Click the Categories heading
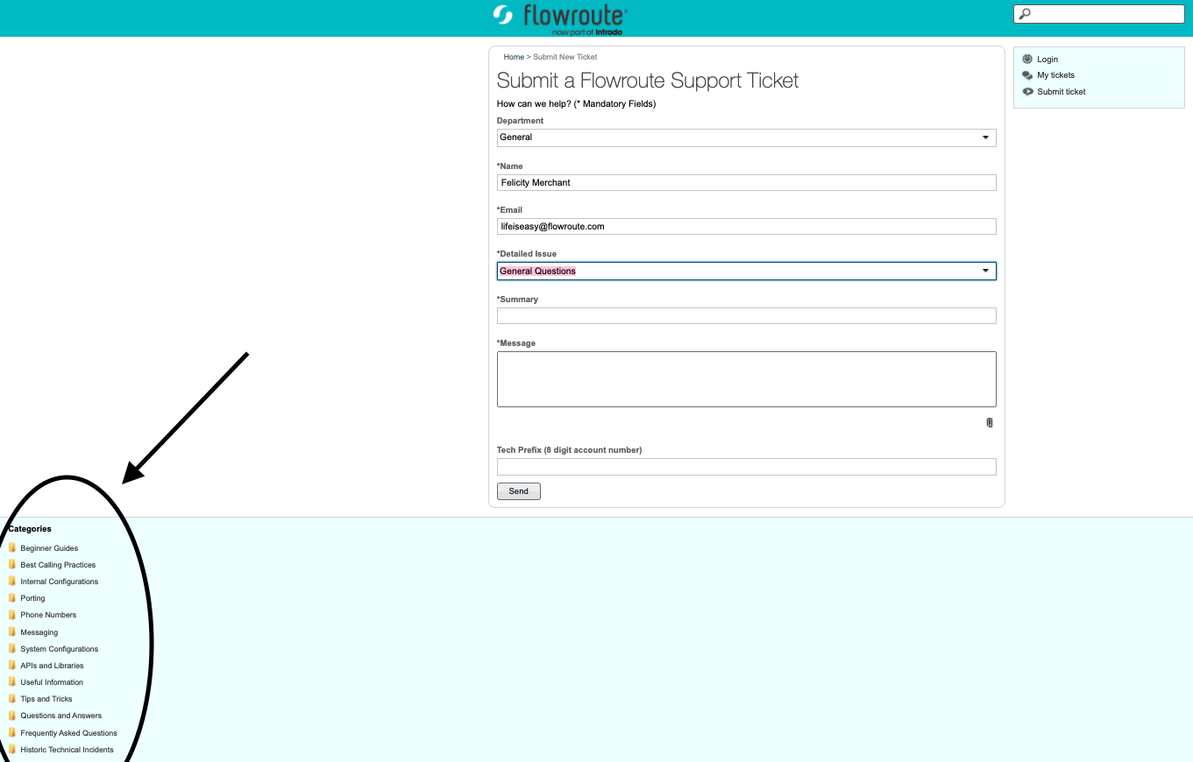Screen dimensions: 1193x762 [30, 529]
